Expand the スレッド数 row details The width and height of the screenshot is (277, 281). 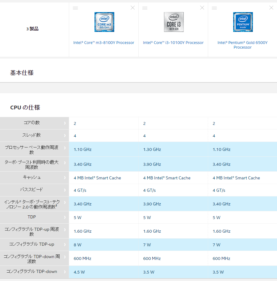65,135
